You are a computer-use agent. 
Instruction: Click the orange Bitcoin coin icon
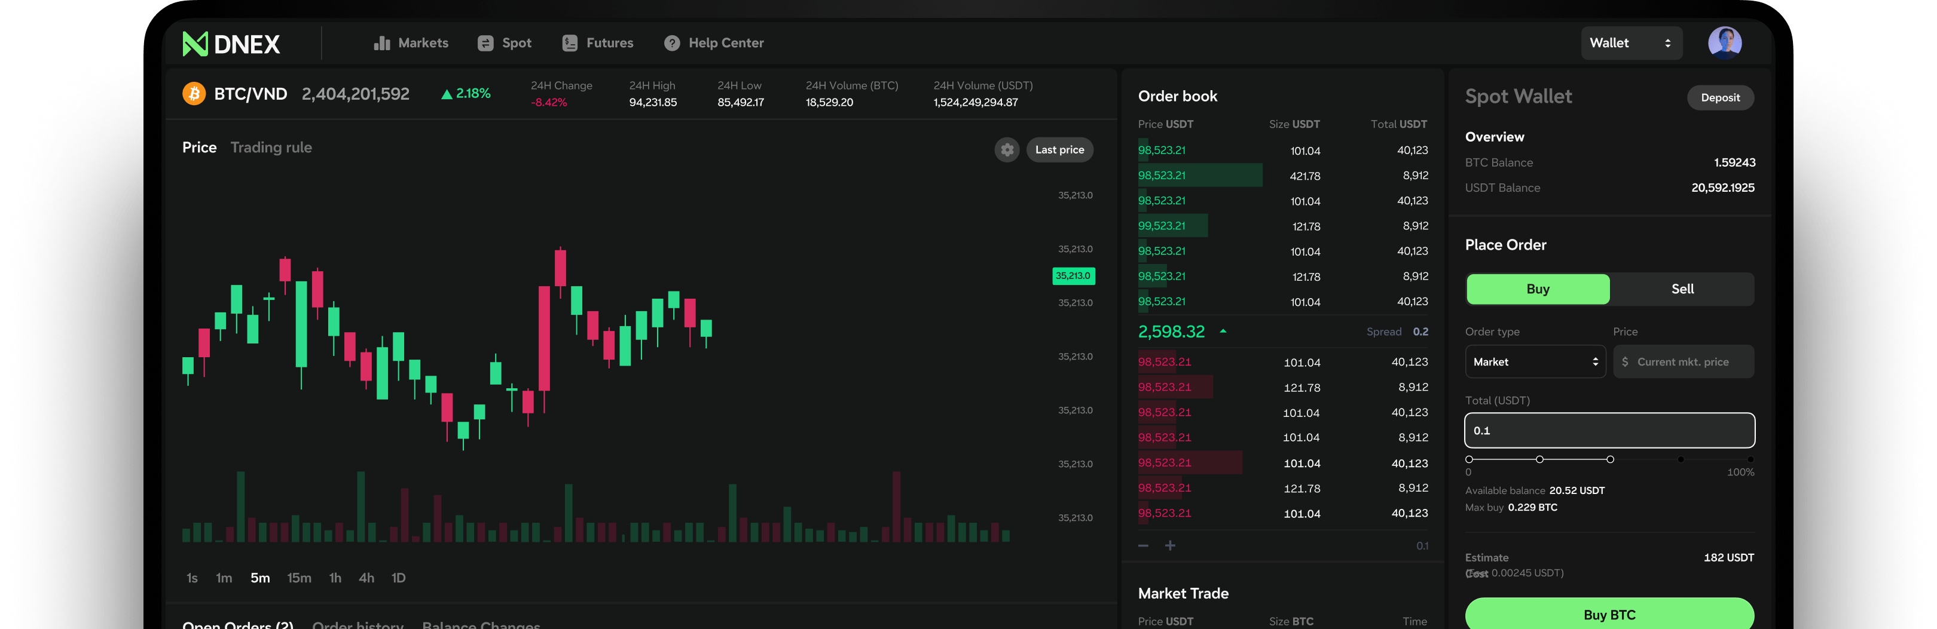point(194,94)
